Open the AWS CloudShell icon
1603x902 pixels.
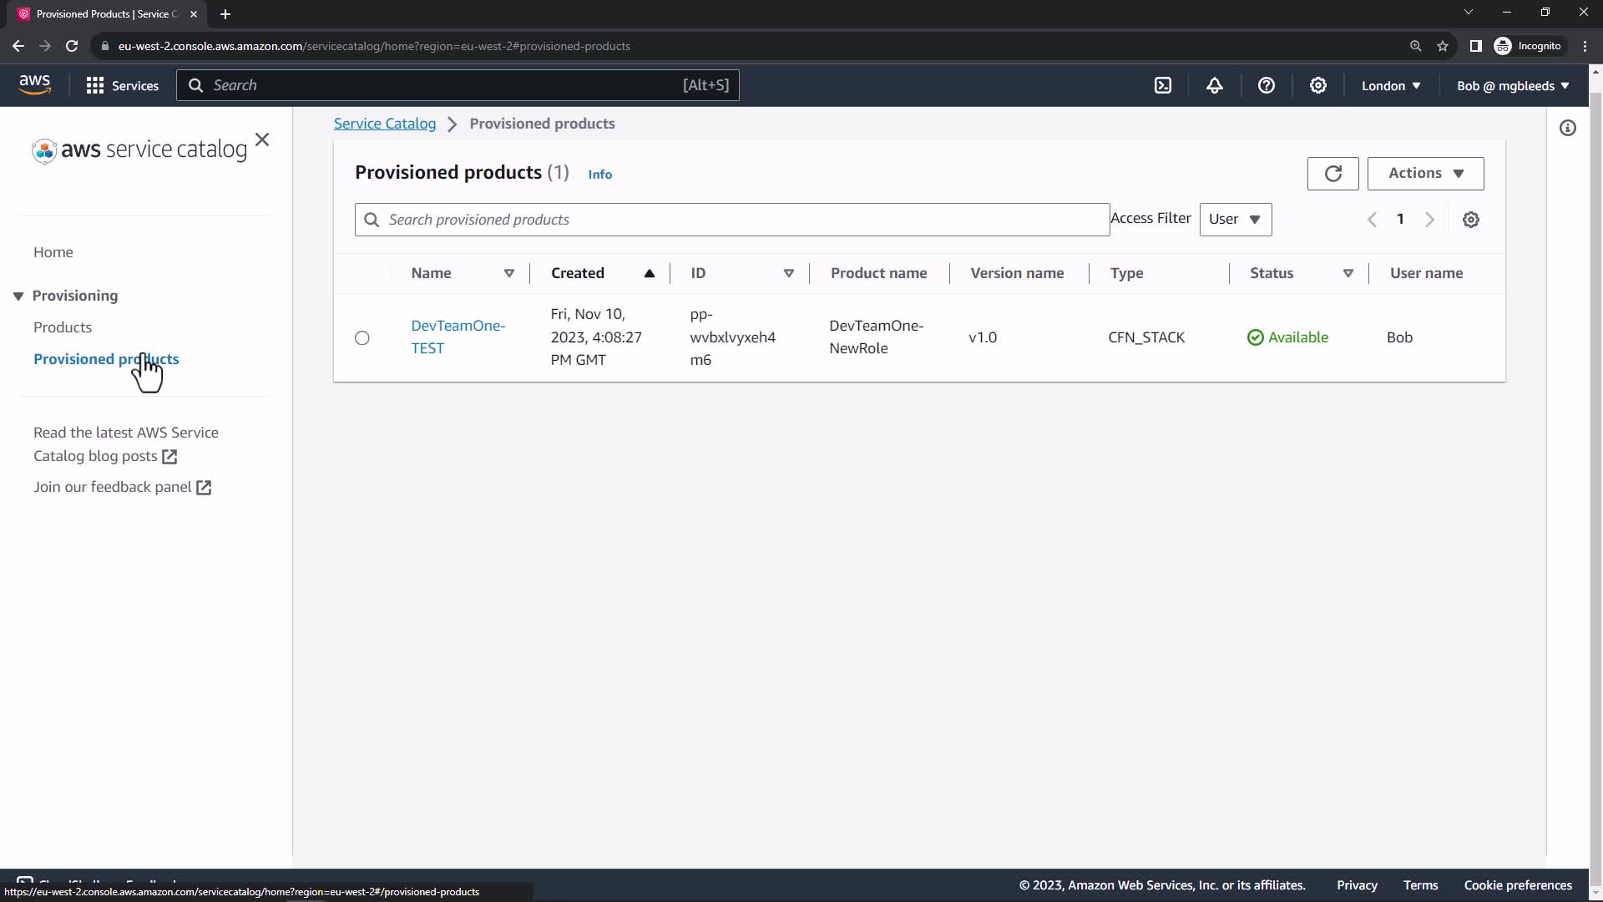(x=1163, y=85)
